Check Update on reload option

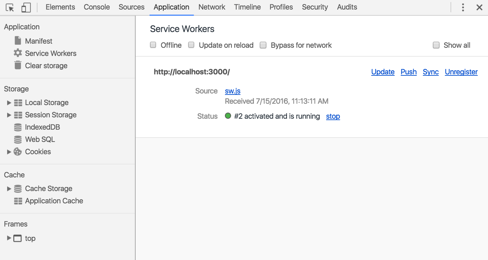coord(192,45)
